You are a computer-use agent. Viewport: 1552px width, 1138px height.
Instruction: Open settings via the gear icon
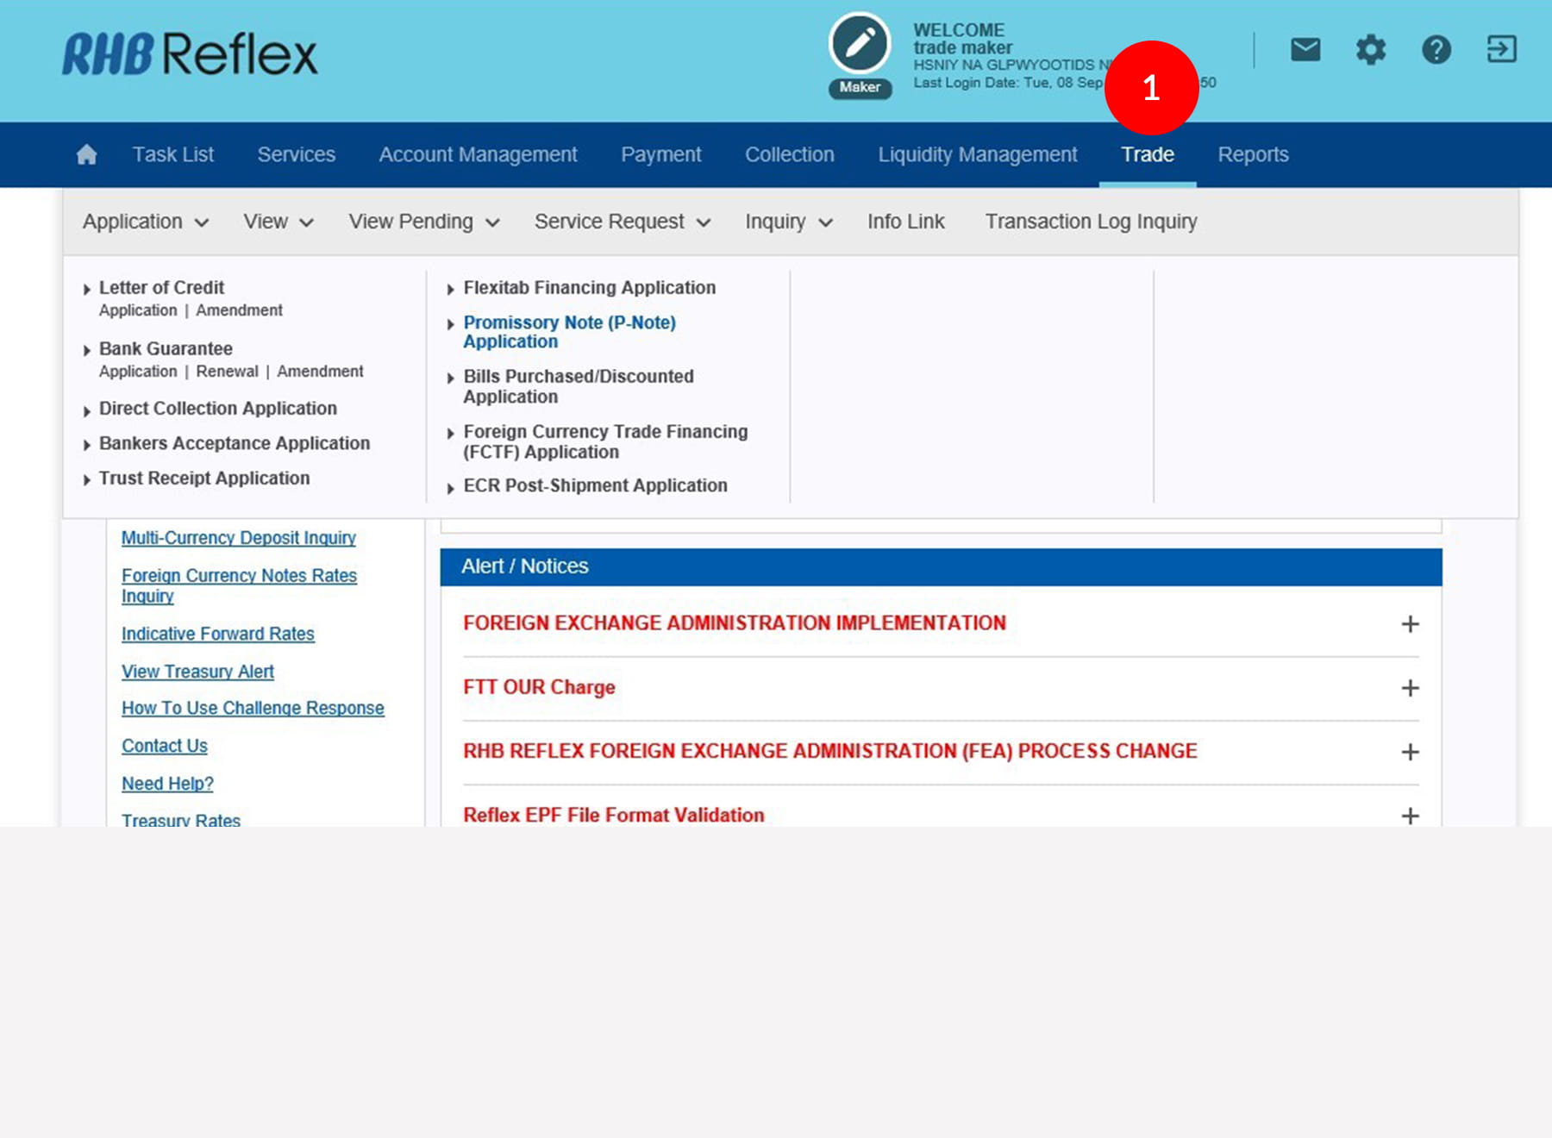pos(1370,50)
